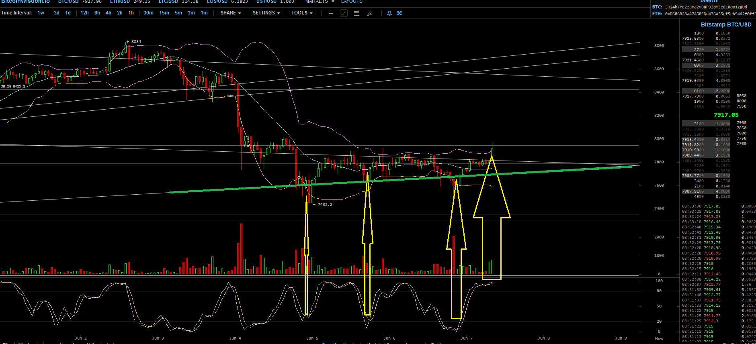Viewport: 756px width, 344px height.
Task: Click the BTC donation address
Action: tap(706, 7)
